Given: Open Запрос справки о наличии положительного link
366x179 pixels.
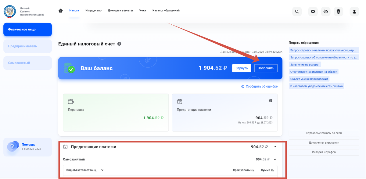Looking at the screenshot, I should click(324, 50).
